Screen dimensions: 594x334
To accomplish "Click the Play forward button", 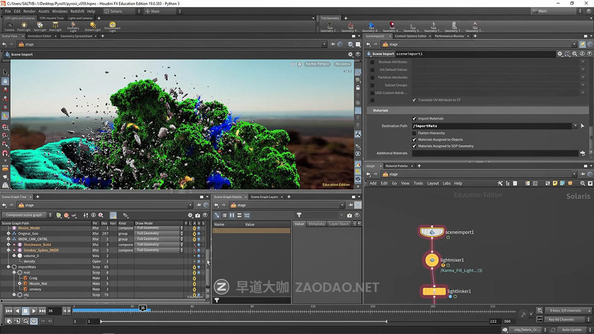I will (34, 311).
